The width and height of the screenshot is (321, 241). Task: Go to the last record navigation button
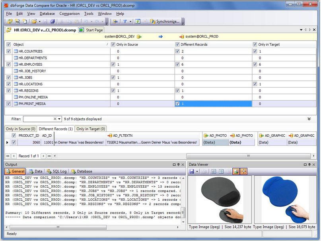point(49,156)
